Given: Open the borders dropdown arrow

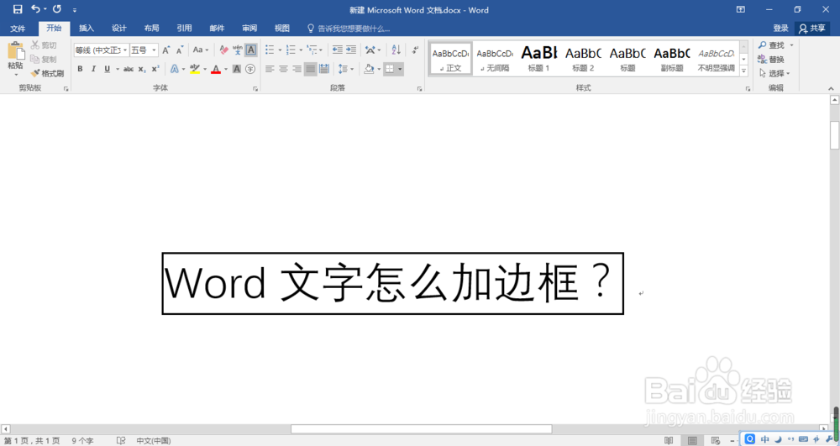Looking at the screenshot, I should (x=400, y=69).
